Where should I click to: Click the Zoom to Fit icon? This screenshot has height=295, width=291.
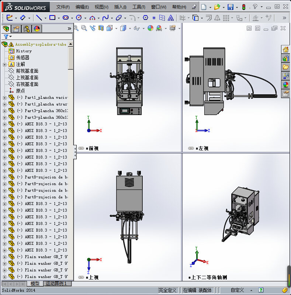click(x=76, y=28)
